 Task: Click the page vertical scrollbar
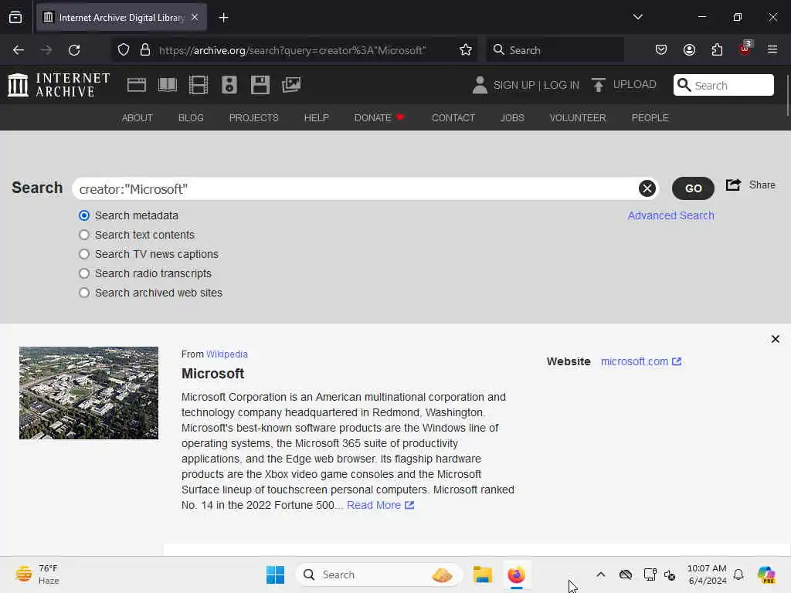pos(787,96)
